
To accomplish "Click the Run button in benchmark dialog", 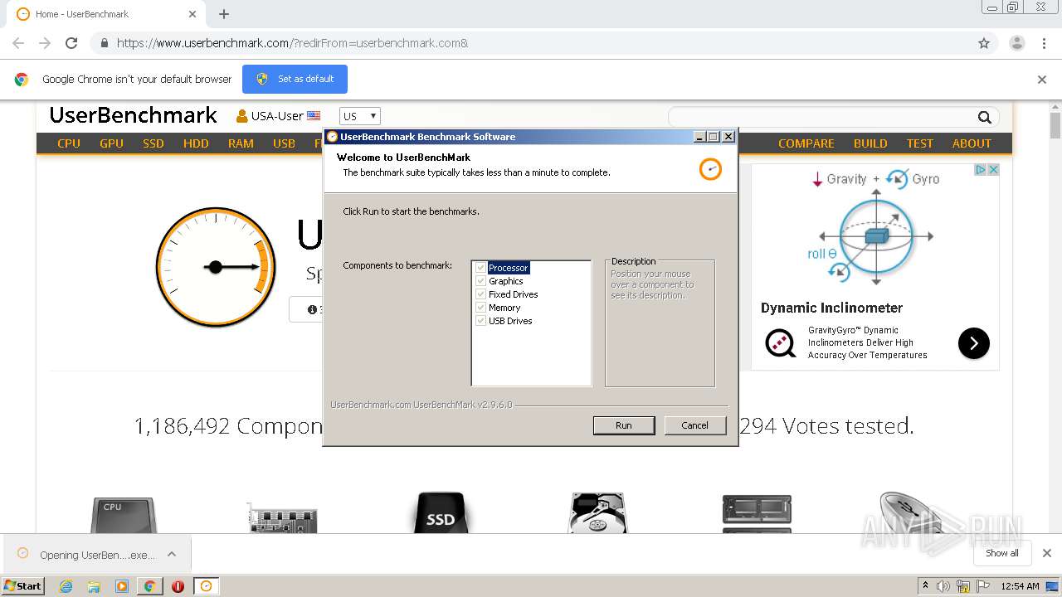I will (623, 425).
